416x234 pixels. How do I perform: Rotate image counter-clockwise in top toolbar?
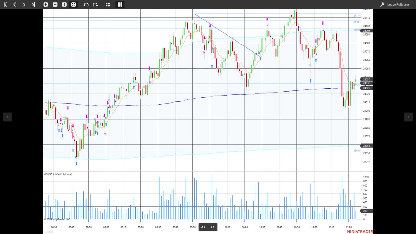86,5
